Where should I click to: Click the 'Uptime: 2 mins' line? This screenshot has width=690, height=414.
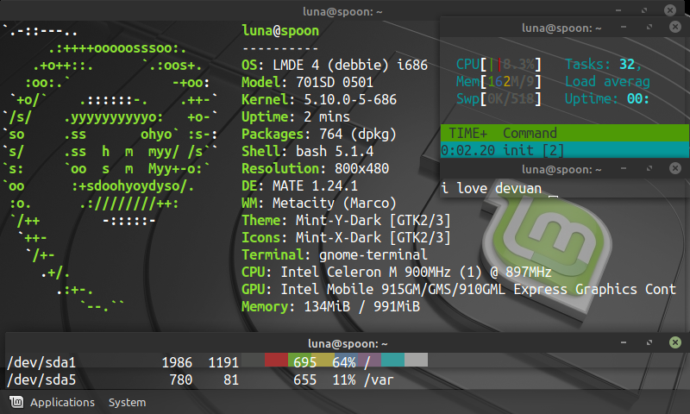pyautogui.click(x=296, y=116)
